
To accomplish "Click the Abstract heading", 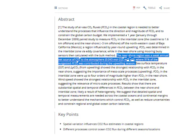I will tap(66, 19).
